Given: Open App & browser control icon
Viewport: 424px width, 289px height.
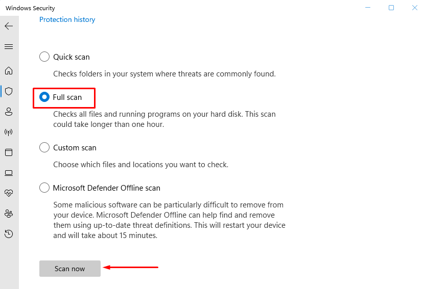Looking at the screenshot, I should tap(9, 152).
